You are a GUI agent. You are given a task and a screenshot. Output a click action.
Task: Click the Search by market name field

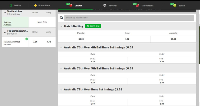(129, 18)
